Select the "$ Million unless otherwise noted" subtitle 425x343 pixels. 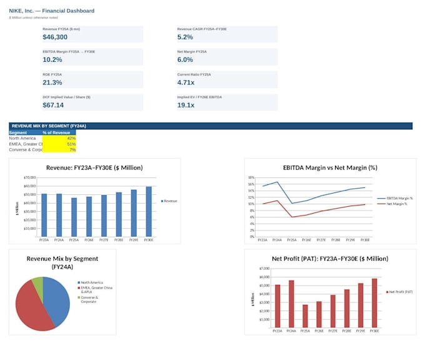(x=33, y=17)
